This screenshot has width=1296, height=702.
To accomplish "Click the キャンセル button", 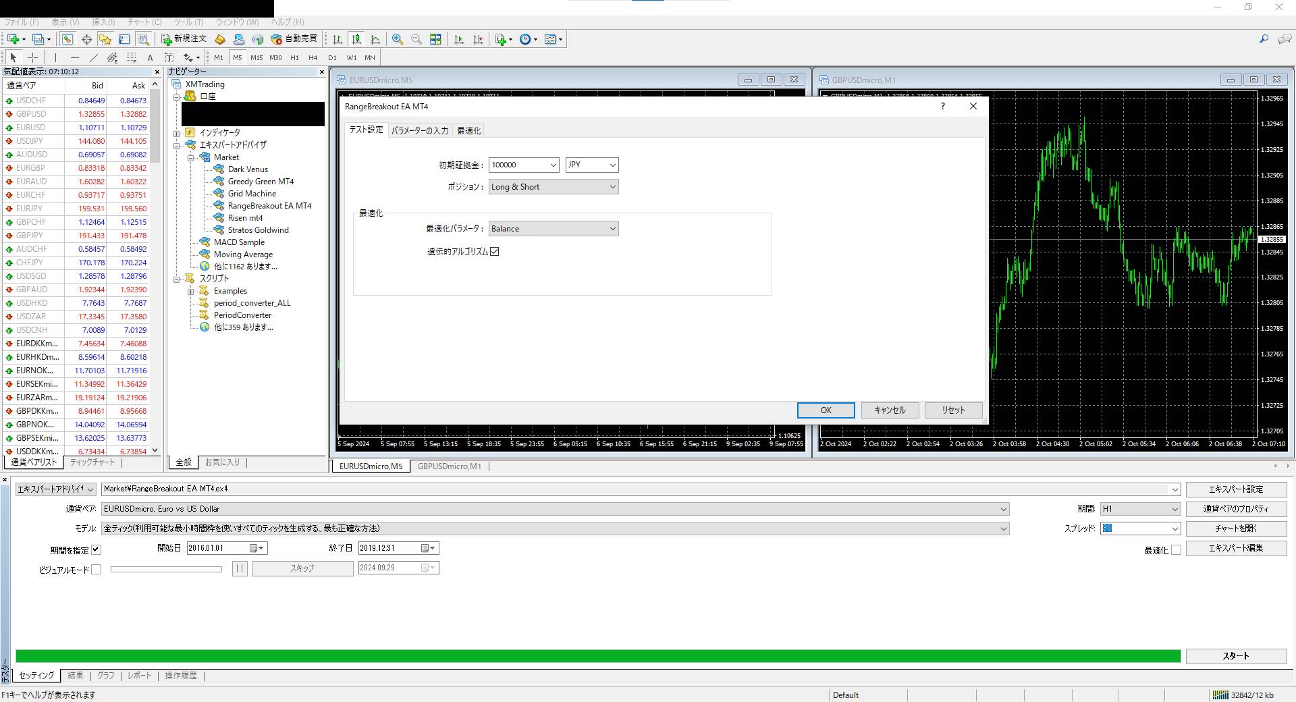I will (890, 410).
